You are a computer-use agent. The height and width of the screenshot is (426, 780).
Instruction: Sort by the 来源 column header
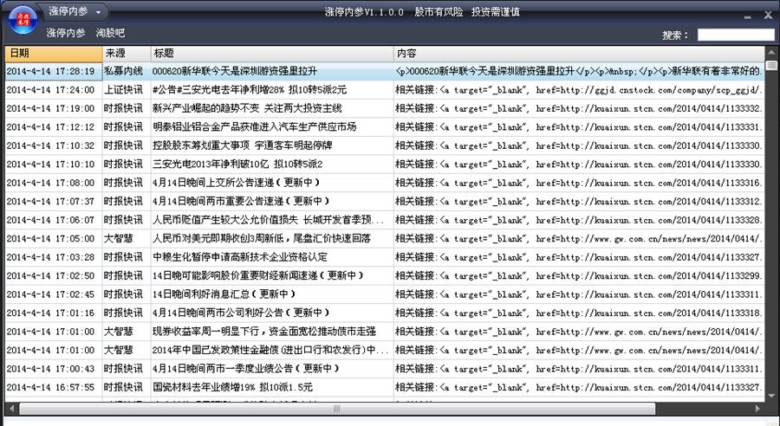[x=127, y=53]
